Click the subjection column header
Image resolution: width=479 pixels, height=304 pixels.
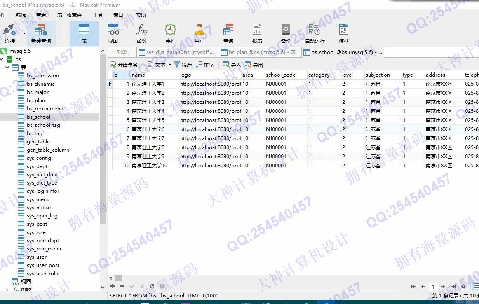pyautogui.click(x=383, y=75)
